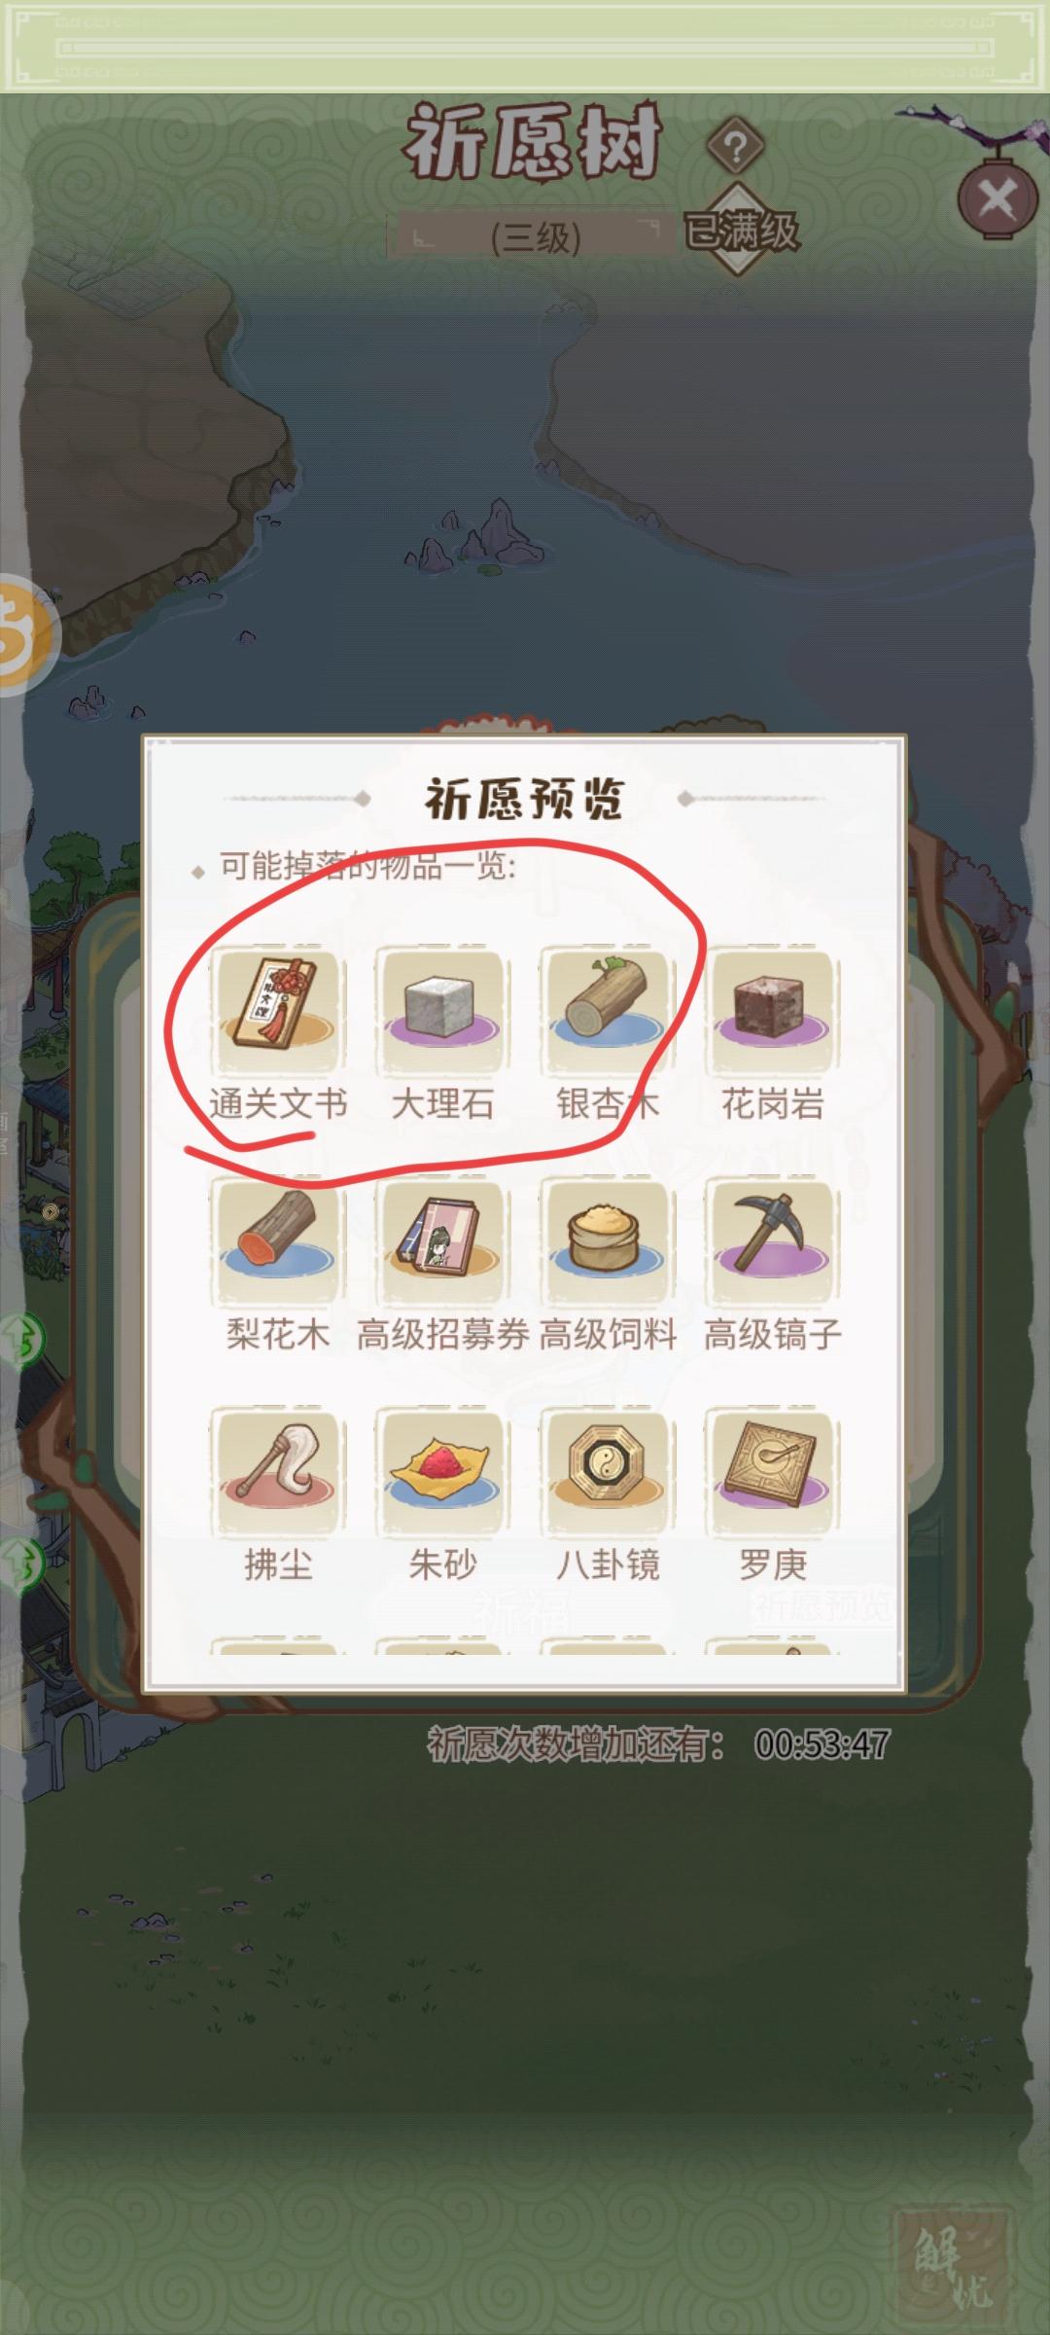Tap the 梨花木 pear wood icon
Image resolution: width=1050 pixels, height=2335 pixels.
tap(278, 1239)
